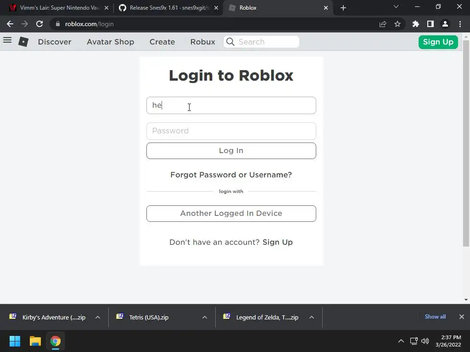Open Robux in Roblox navigation
The image size is (470, 352).
point(202,42)
